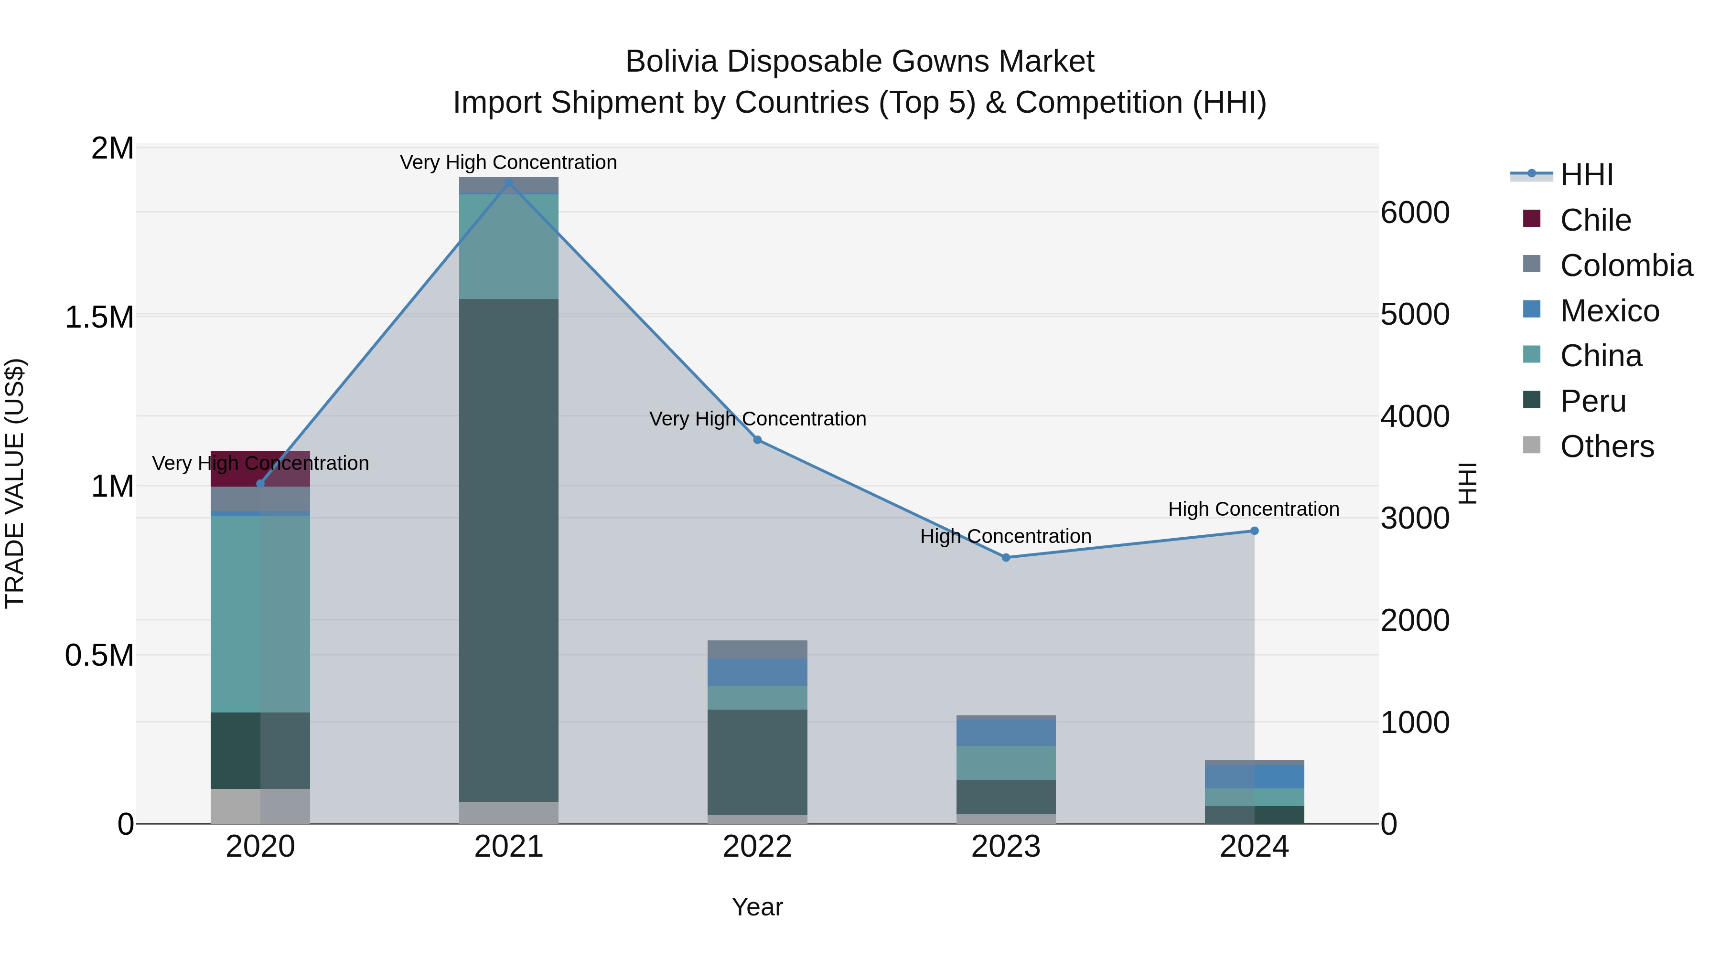Screen dimensions: 1720x967
Task: Select the Others segment in the 2020 bar
Action: 260,806
